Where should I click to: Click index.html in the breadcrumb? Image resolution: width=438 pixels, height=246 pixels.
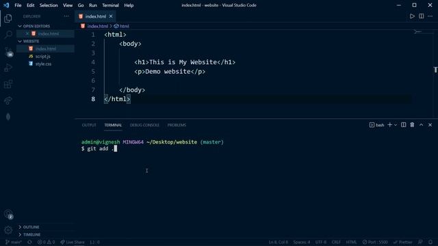[x=97, y=26]
